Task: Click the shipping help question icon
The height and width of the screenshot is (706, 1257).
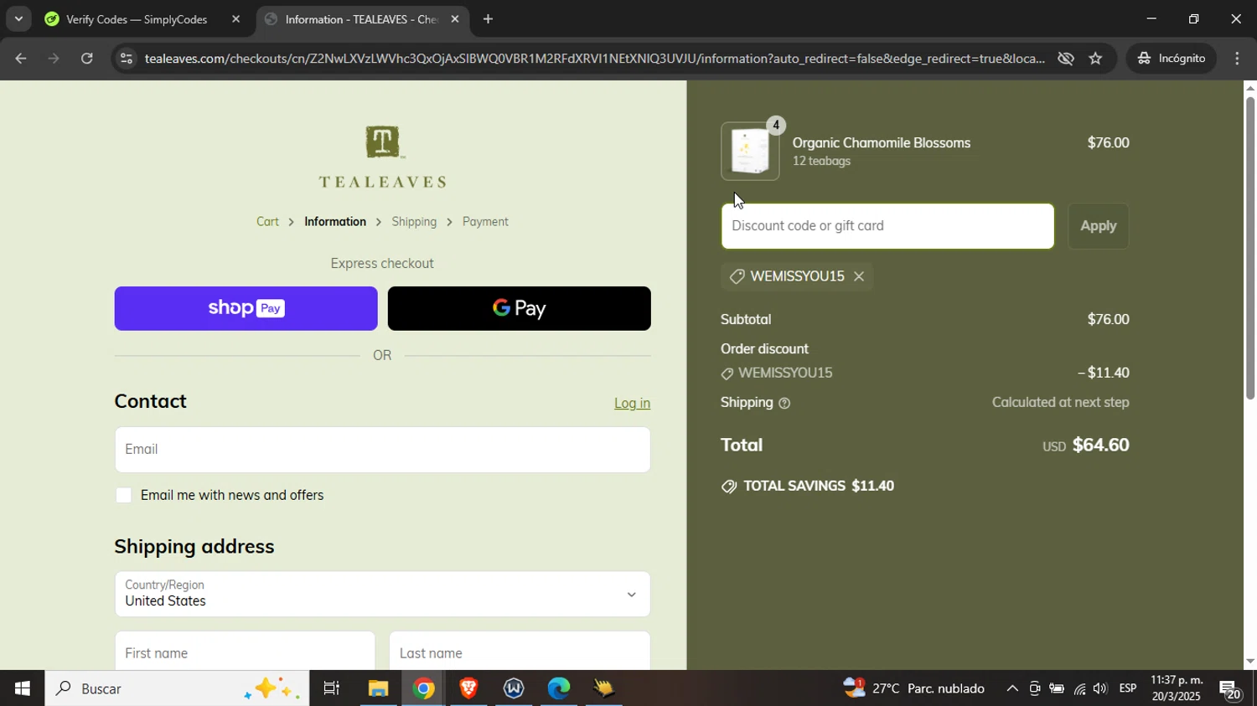Action: click(x=784, y=404)
